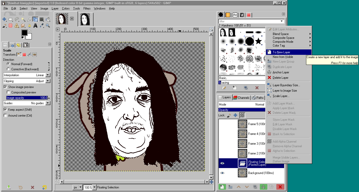This screenshot has width=359, height=192.
Task: Hide the Background layer eye icon
Action: pyautogui.click(x=222, y=173)
